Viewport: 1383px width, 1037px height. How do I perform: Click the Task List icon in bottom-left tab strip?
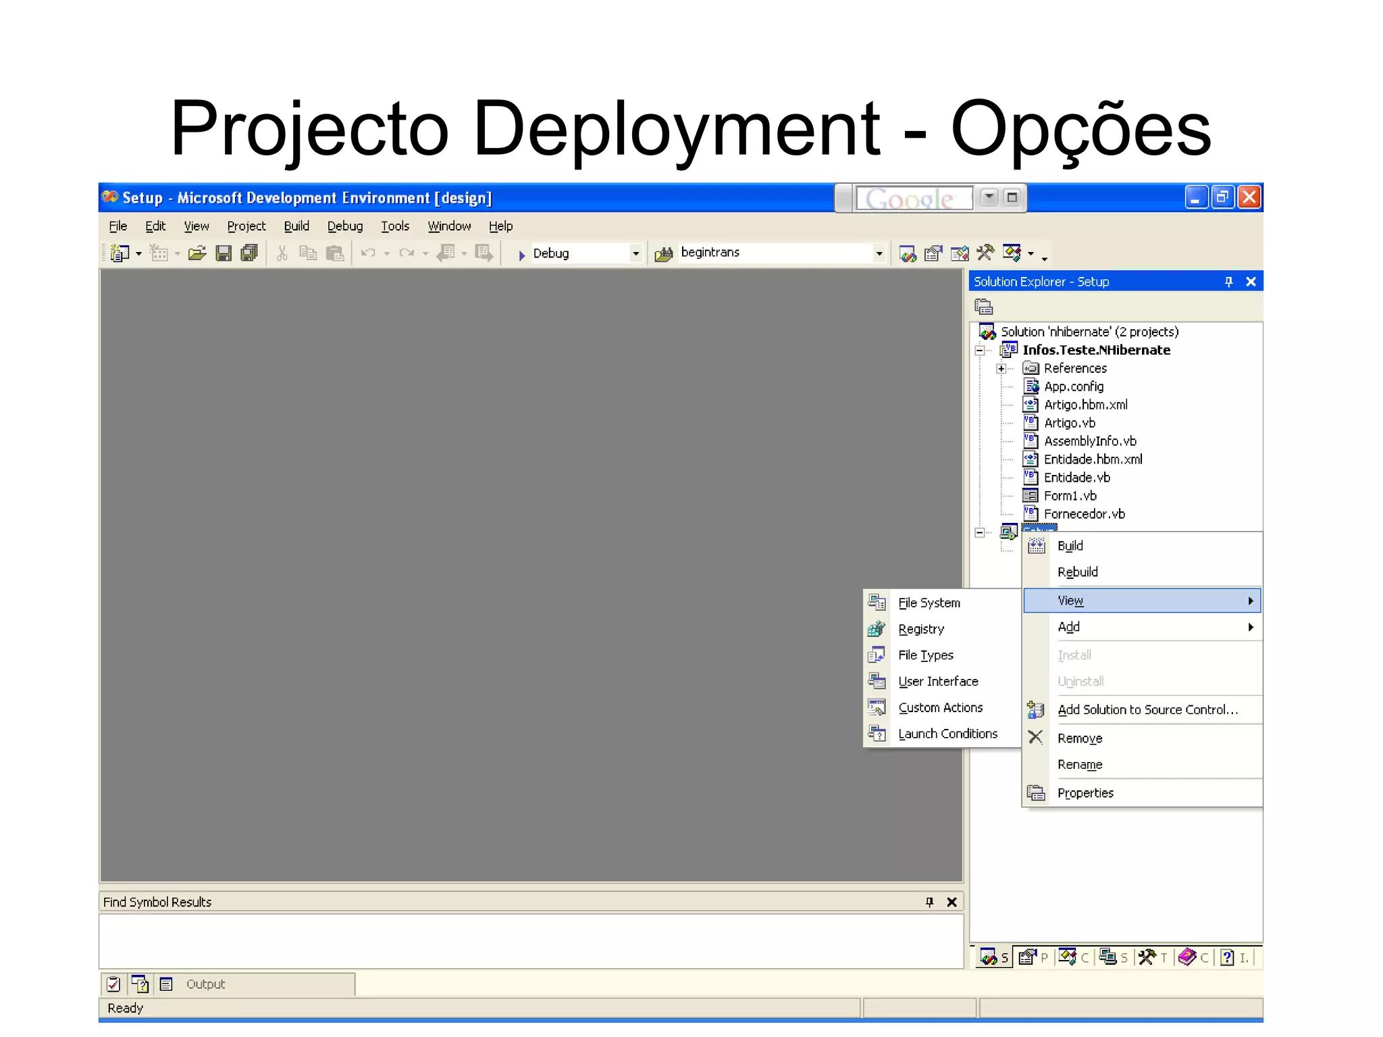point(113,984)
